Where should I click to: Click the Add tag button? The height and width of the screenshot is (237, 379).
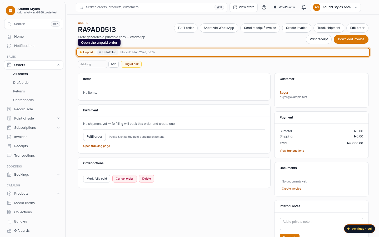click(114, 64)
